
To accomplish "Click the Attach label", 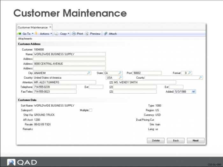I will click(x=113, y=34).
